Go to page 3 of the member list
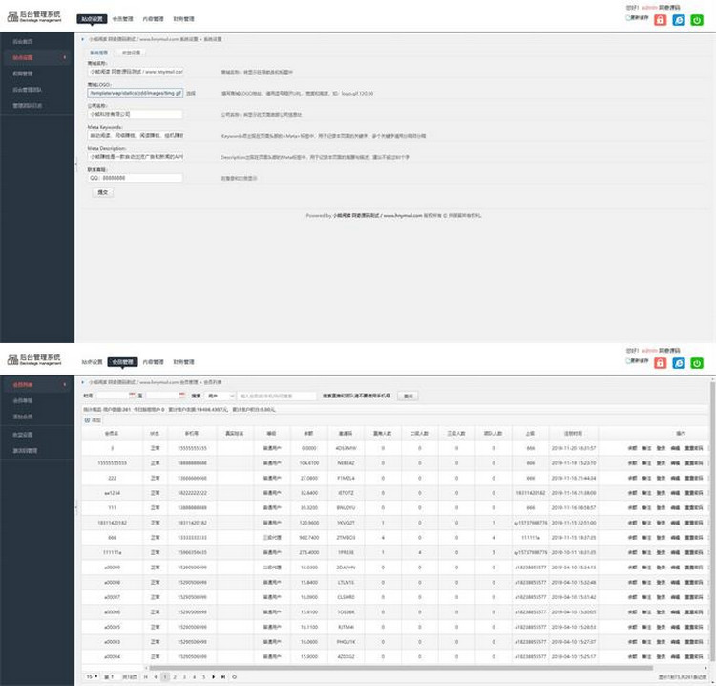Screen dimensions: 716x686 tap(184, 677)
